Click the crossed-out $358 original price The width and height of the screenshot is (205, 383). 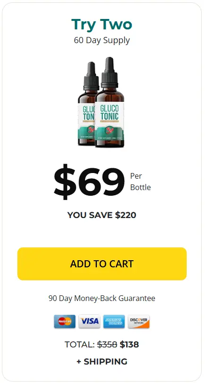107,345
